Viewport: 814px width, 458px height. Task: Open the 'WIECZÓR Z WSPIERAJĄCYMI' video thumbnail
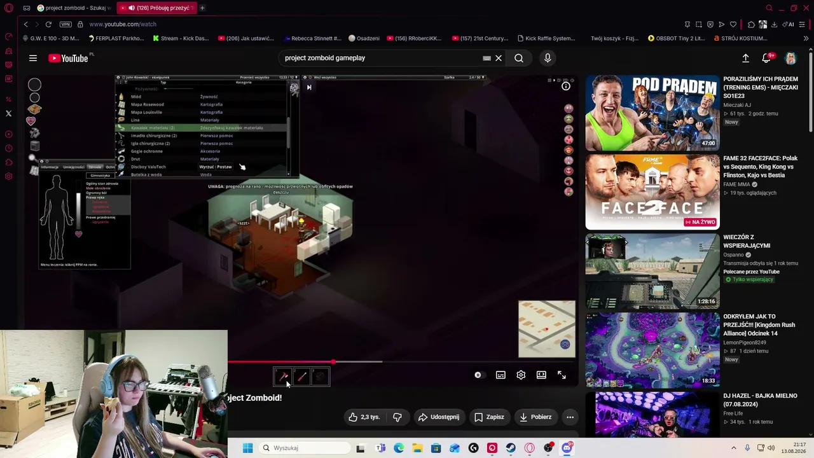652,271
